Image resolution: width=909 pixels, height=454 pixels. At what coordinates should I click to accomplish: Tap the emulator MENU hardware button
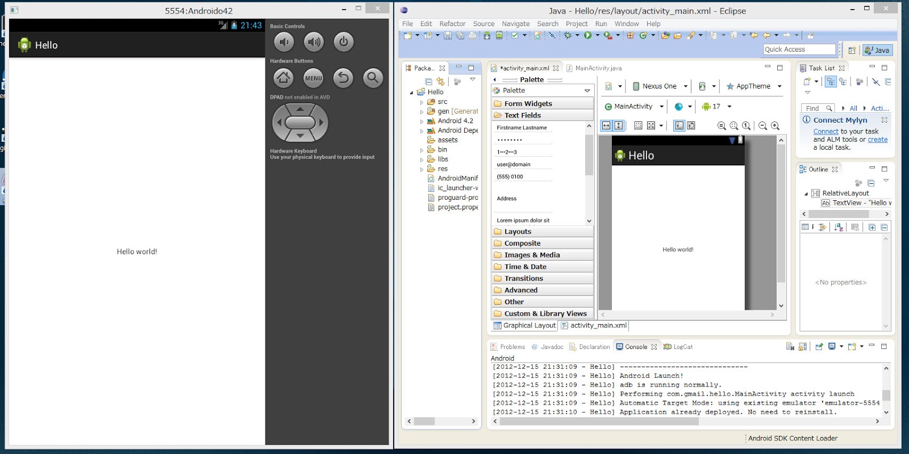click(313, 78)
